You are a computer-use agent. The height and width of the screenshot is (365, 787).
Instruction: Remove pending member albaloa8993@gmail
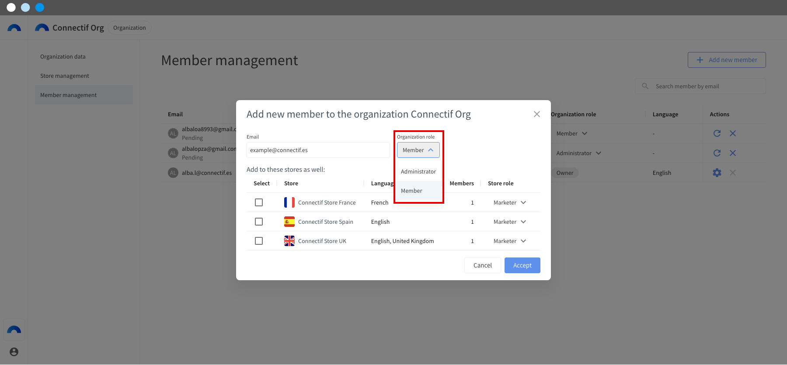[x=733, y=133]
